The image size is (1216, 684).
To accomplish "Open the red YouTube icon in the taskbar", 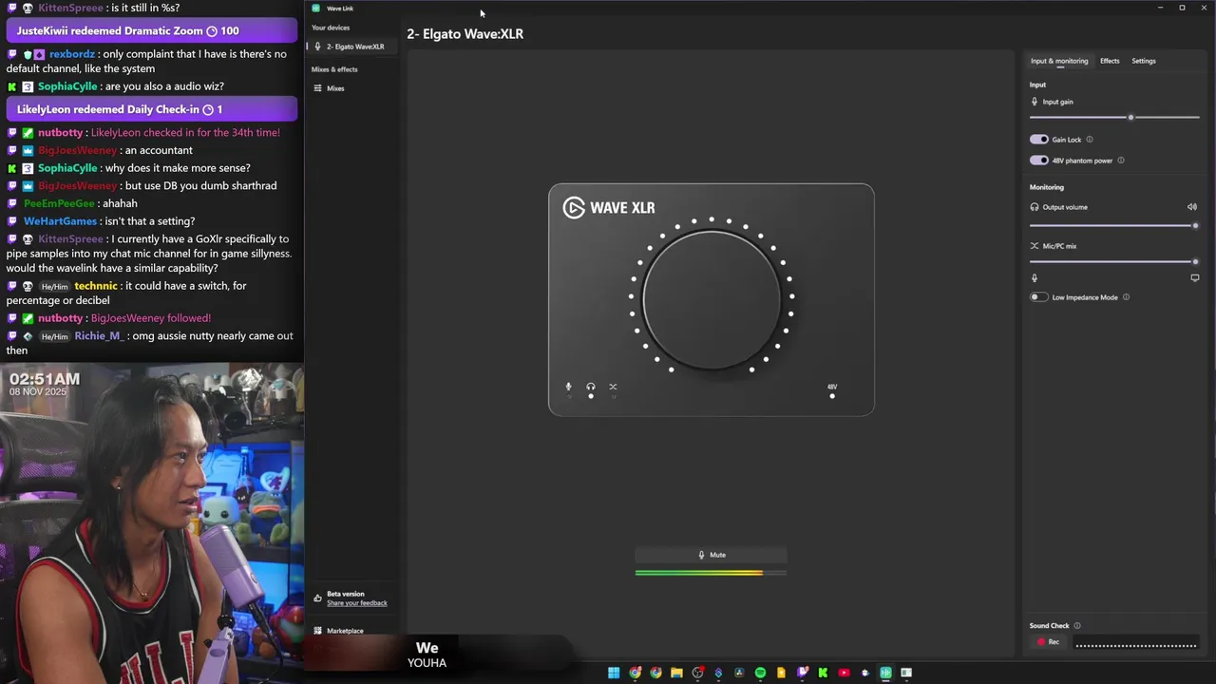I will 844,673.
